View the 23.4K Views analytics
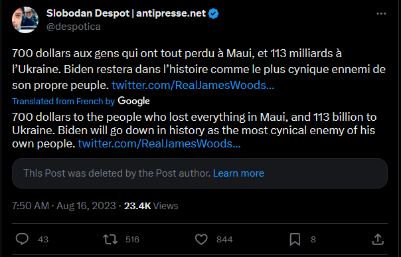This screenshot has height=257, width=401. pyautogui.click(x=151, y=206)
